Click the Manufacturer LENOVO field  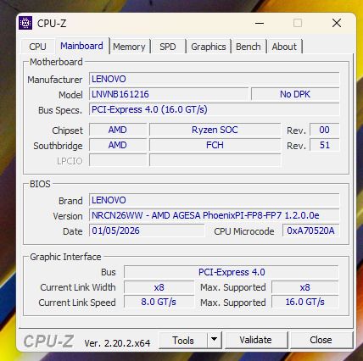pos(215,79)
